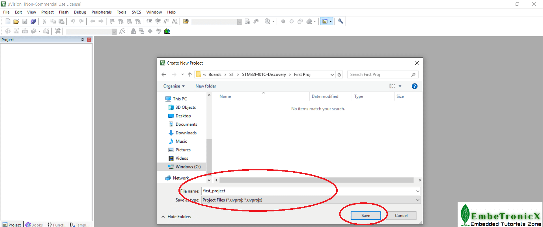Click the Redo toolbar icon

click(81, 21)
